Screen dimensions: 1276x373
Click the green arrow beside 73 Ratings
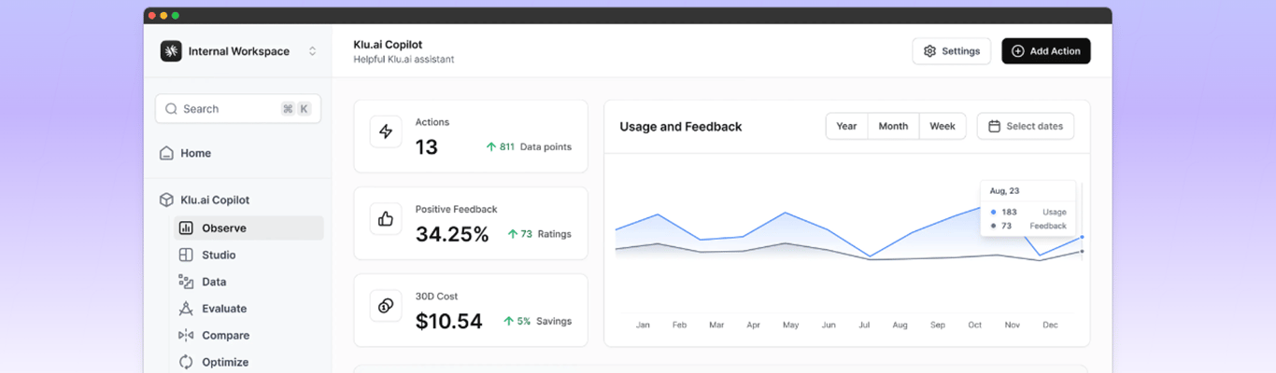click(512, 234)
